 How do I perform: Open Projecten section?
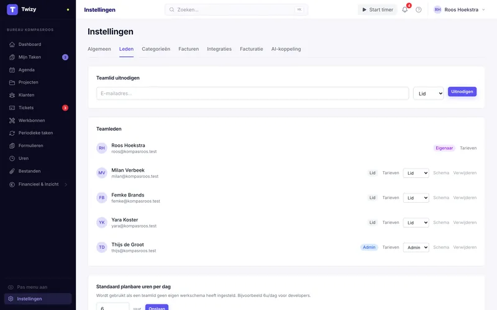[x=28, y=82]
